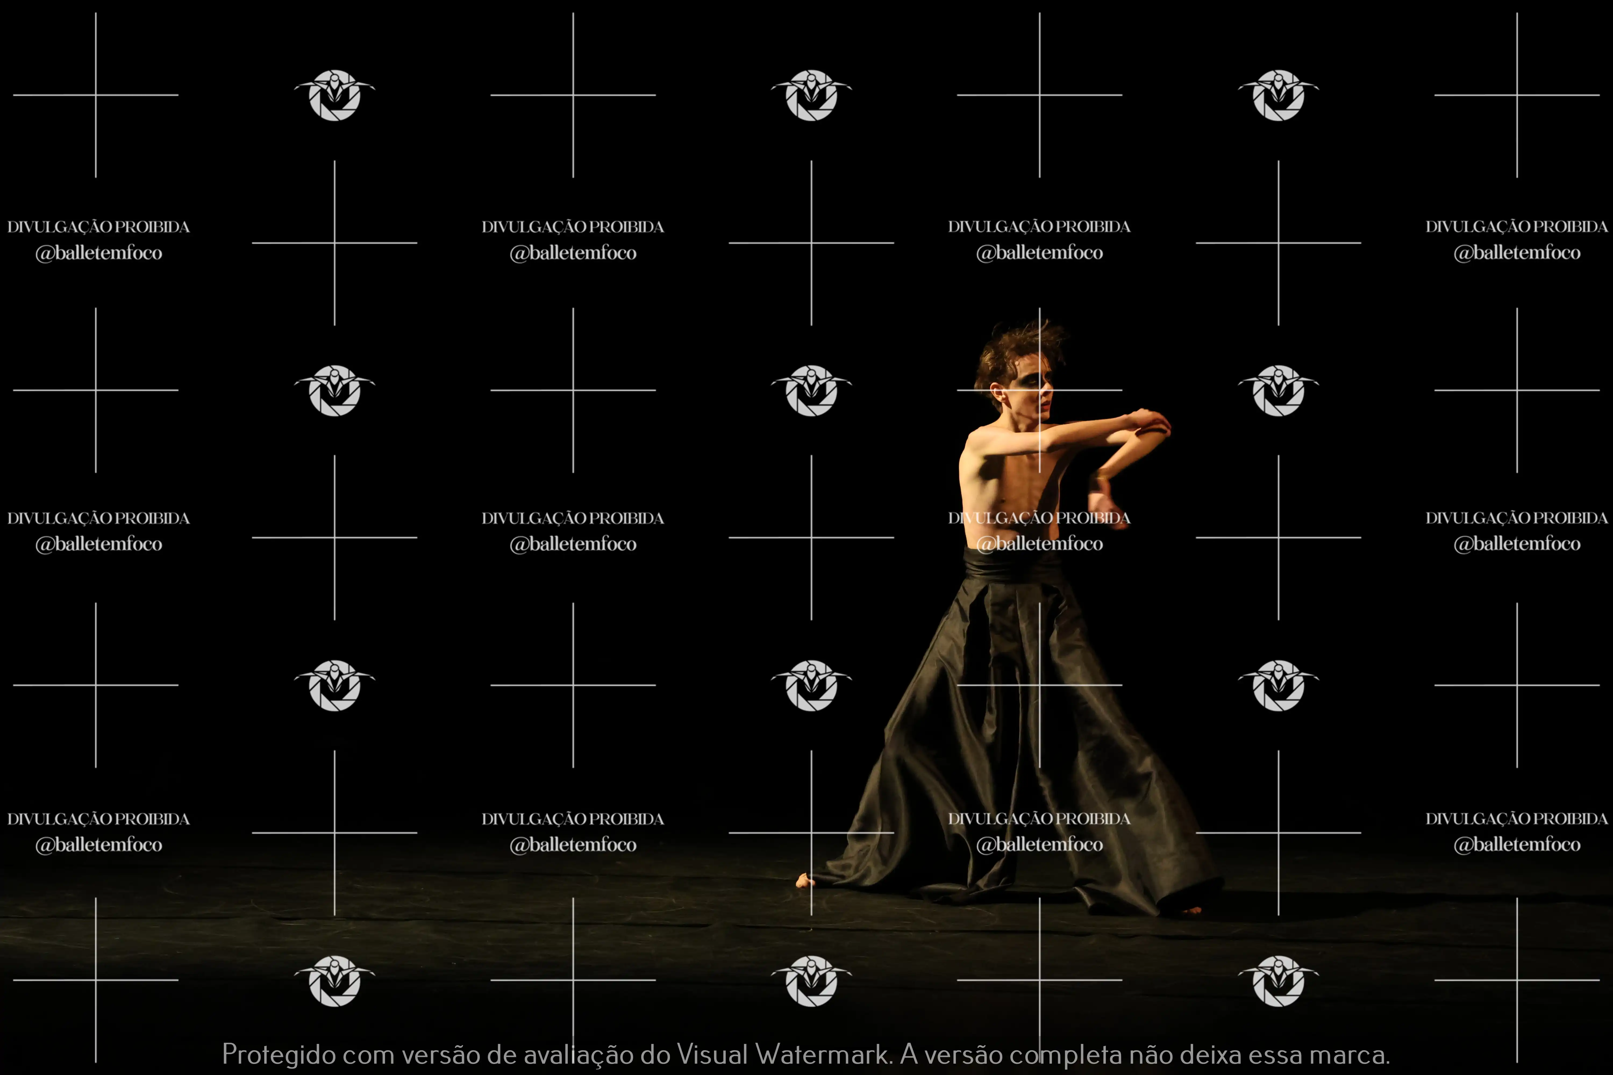Screen dimensions: 1613x1075
Task: Click the top-left corner shutter logo watermark
Action: pyautogui.click(x=335, y=95)
